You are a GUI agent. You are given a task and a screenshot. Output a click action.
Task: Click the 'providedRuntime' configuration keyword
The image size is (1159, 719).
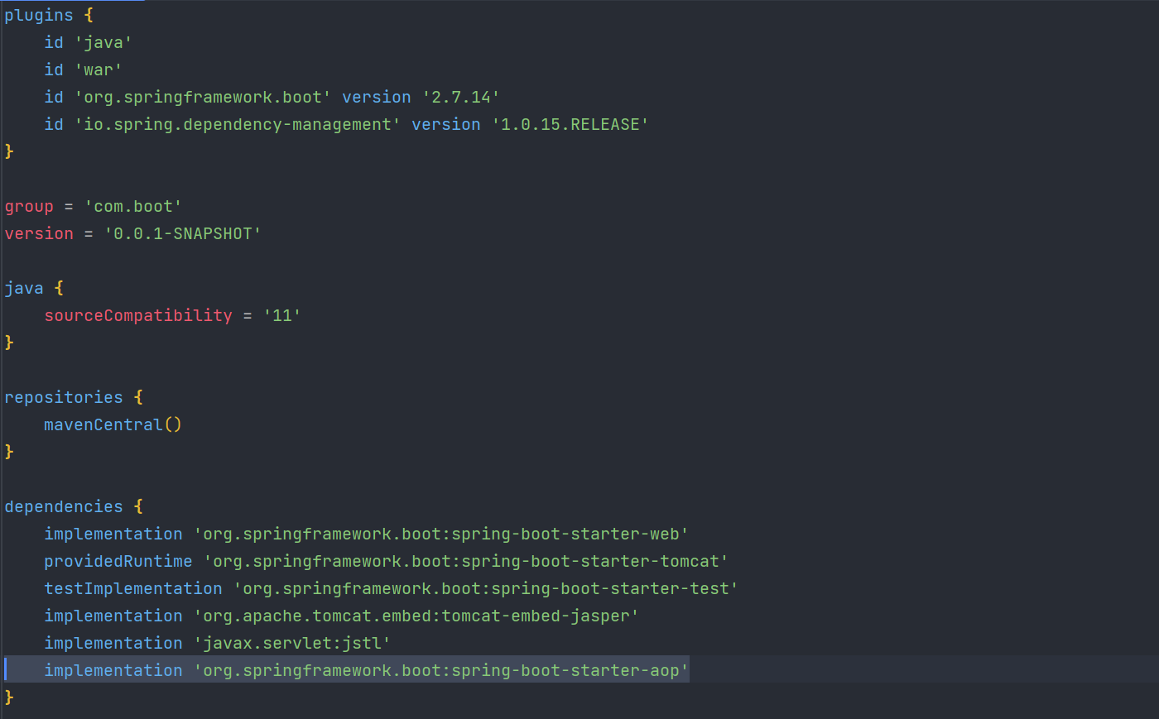tap(118, 561)
